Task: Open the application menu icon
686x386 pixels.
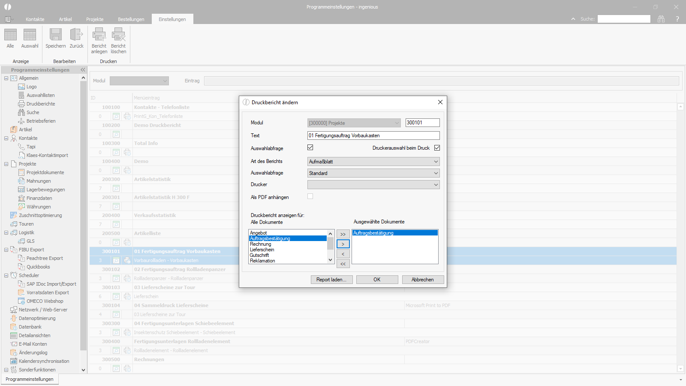Action: coord(8,19)
